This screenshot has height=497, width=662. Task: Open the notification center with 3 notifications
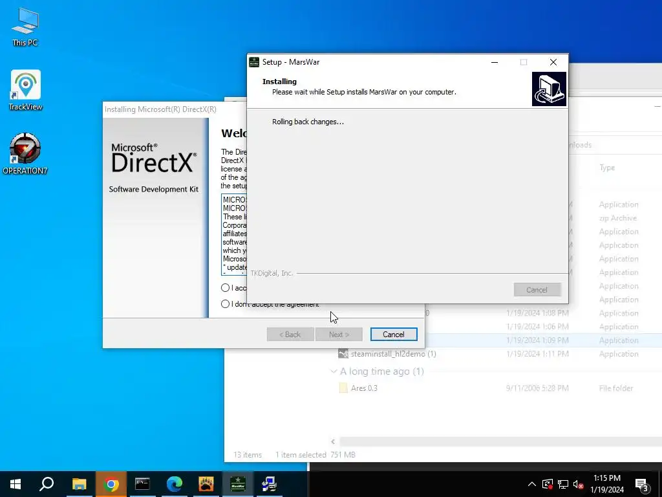point(642,484)
